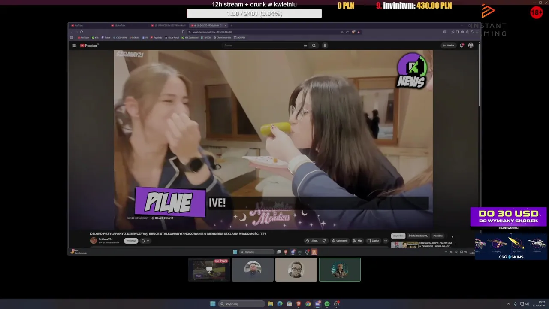Click the video title DELORD PRZYŁAPANY text
The image size is (549, 309).
[178, 234]
